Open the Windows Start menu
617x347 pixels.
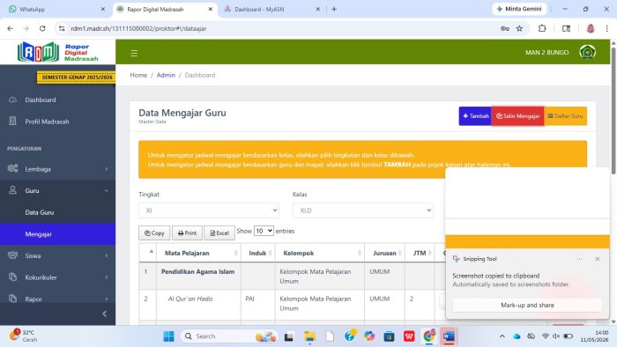(169, 336)
